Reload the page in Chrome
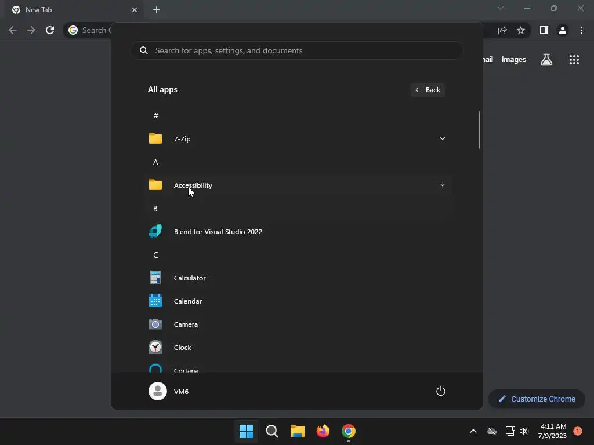 click(x=50, y=30)
